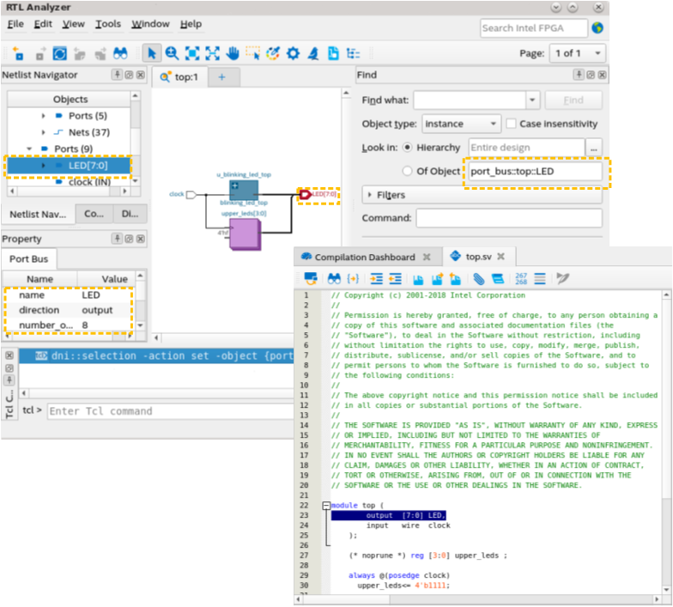Select the hand pan tool
673x607 pixels.
click(233, 53)
